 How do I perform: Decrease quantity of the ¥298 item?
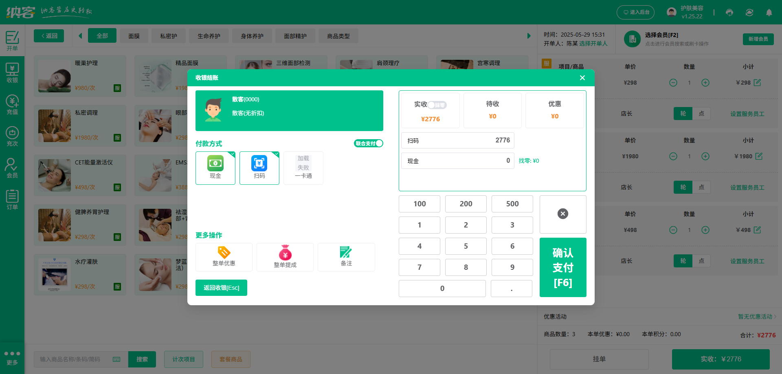click(x=673, y=83)
